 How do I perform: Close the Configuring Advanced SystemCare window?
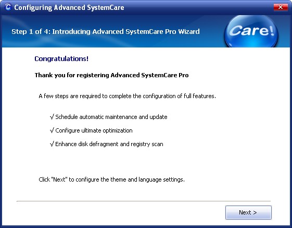pyautogui.click(x=281, y=7)
